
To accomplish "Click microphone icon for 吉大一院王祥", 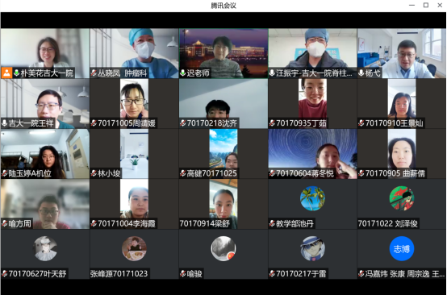I will [5, 123].
